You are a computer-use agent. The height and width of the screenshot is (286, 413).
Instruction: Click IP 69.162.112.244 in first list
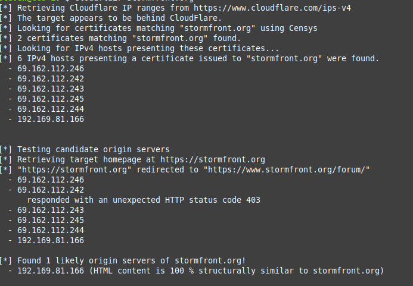pyautogui.click(x=51, y=109)
